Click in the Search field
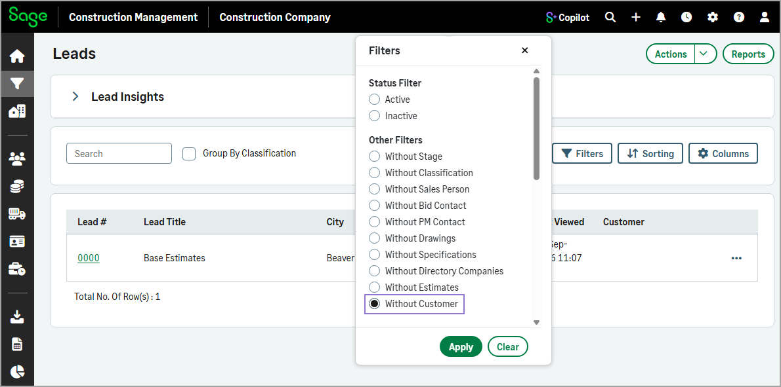This screenshot has height=387, width=781. [119, 153]
